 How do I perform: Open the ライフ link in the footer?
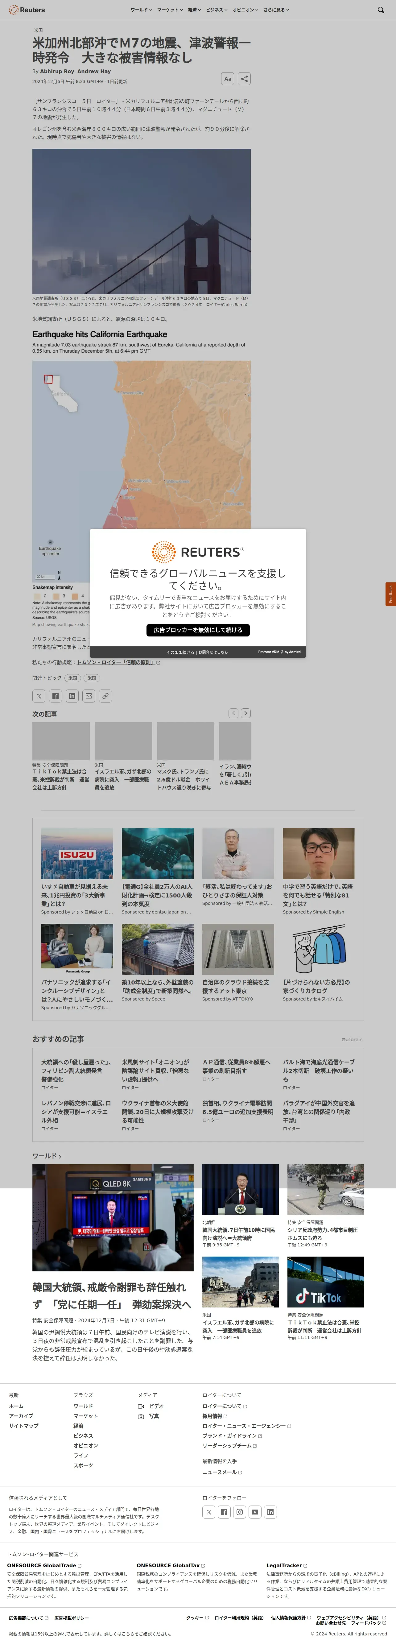80,1455
